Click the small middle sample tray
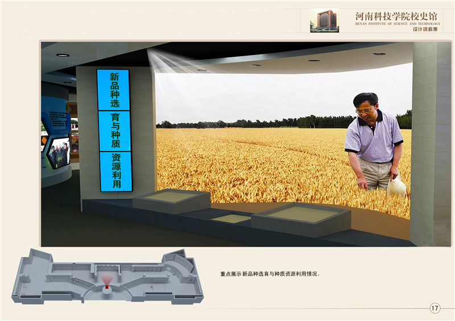 (231, 218)
